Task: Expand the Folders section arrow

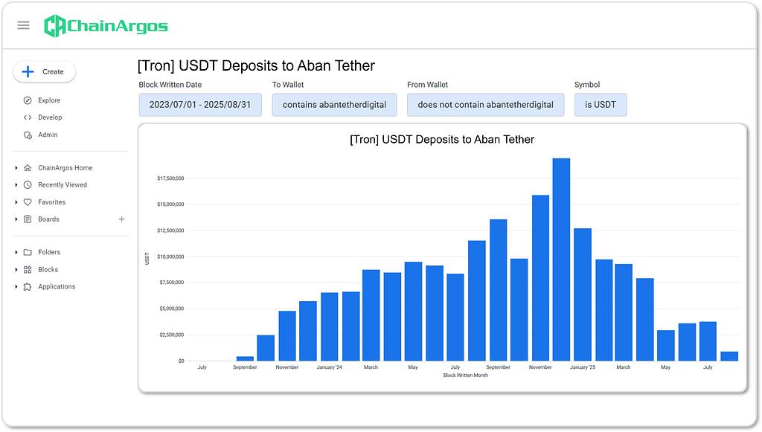Action: point(16,253)
